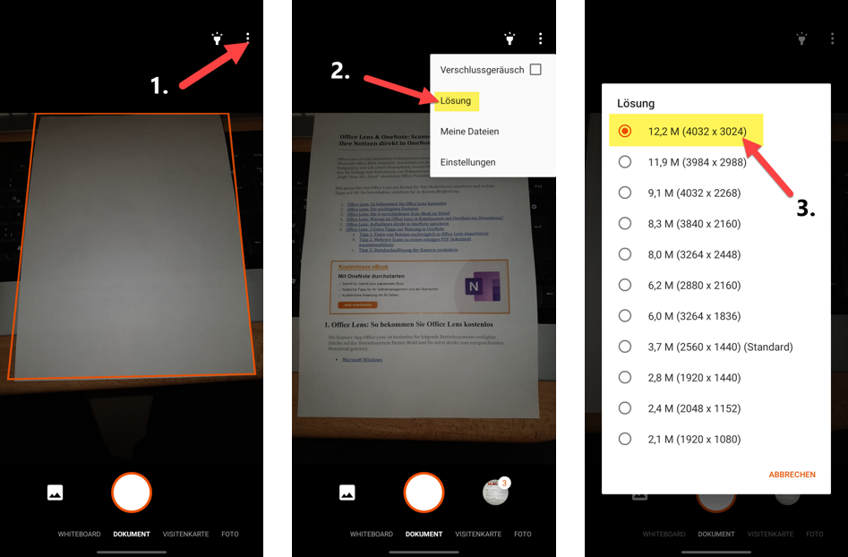Image resolution: width=848 pixels, height=557 pixels.
Task: Tap the gallery image icon in first screen
Action: (56, 493)
